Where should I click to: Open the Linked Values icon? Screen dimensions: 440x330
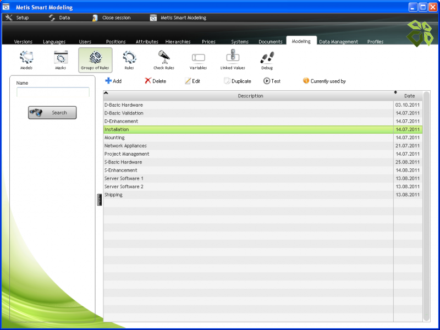[233, 58]
